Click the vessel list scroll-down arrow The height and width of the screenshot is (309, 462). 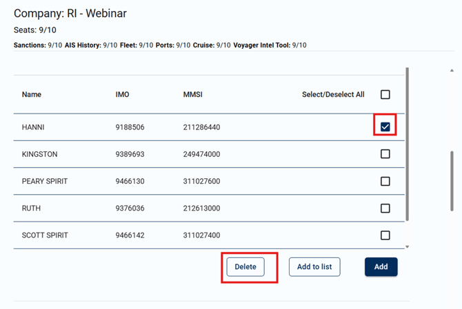pos(407,246)
